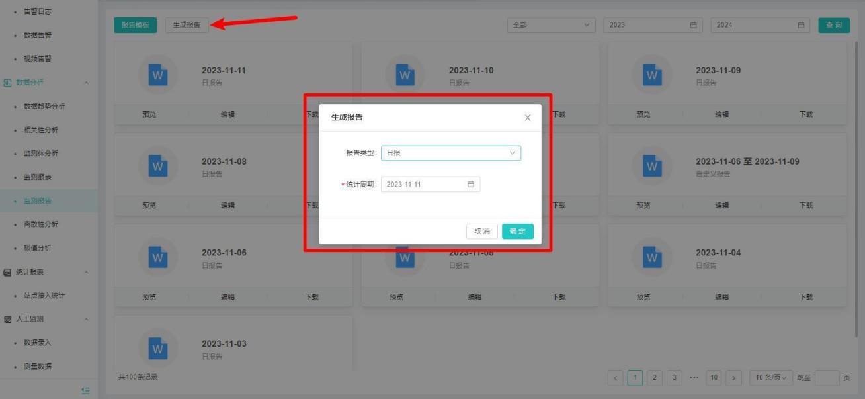
Task: Click the 跳至 page number input box
Action: 827,378
